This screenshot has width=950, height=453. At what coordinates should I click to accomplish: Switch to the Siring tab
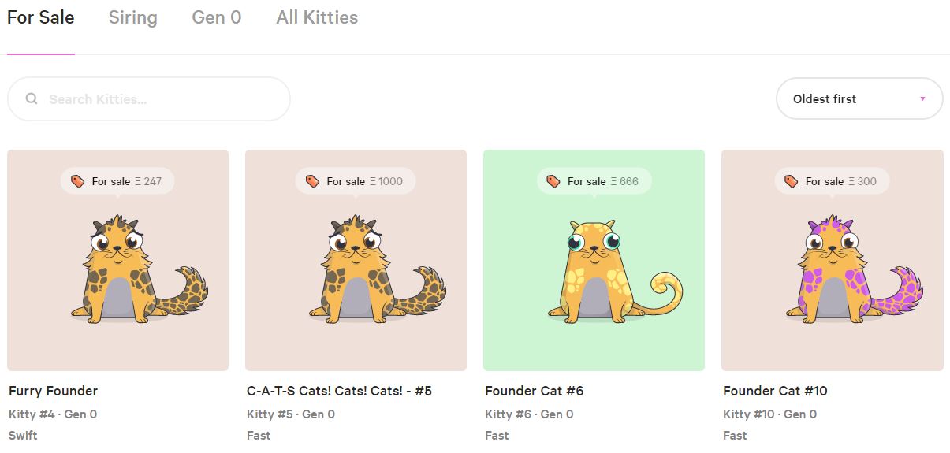132,17
